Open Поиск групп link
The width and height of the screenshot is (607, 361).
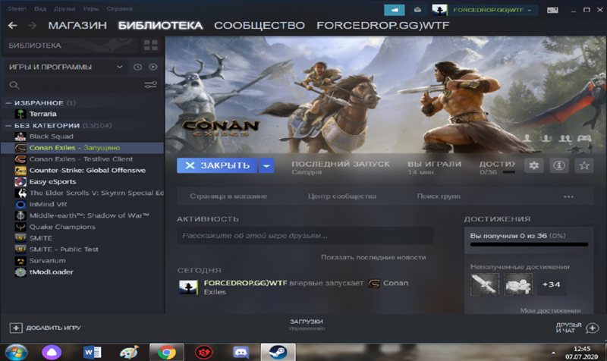coord(439,196)
